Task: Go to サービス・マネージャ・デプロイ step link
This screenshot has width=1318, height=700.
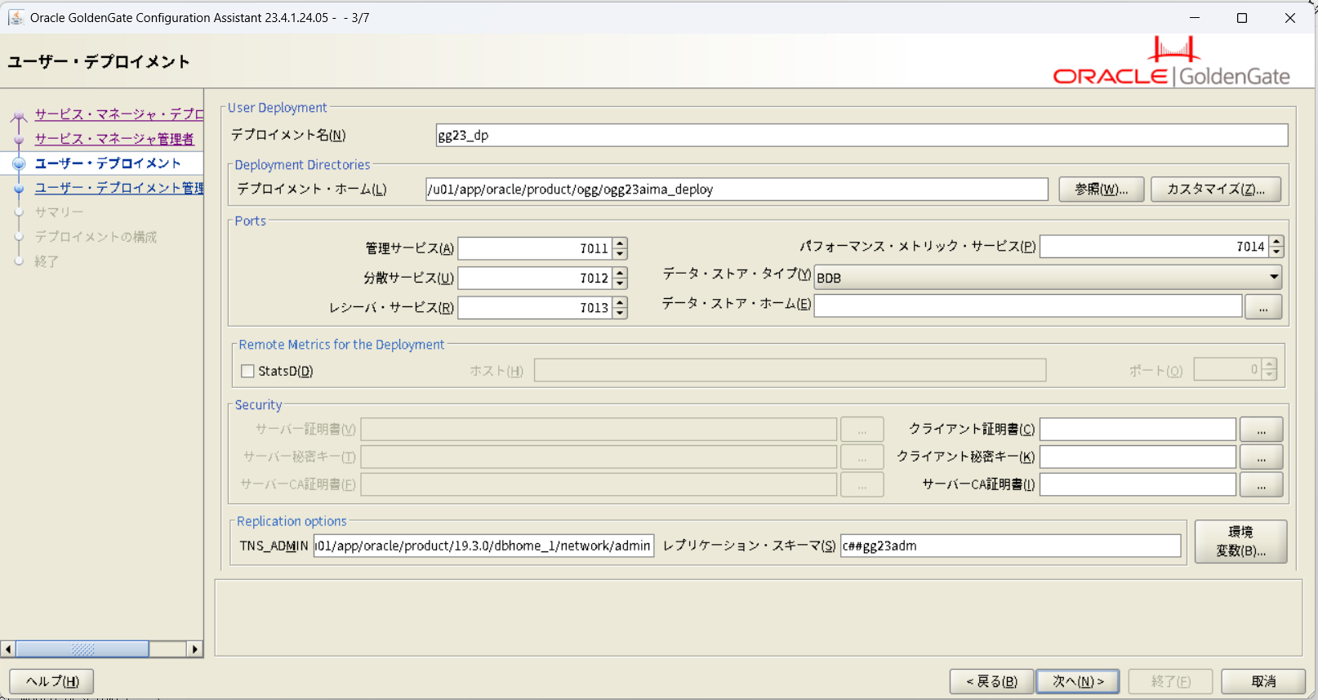Action: coord(119,114)
